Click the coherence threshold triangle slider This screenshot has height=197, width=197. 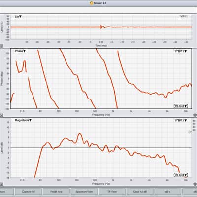click(x=190, y=132)
